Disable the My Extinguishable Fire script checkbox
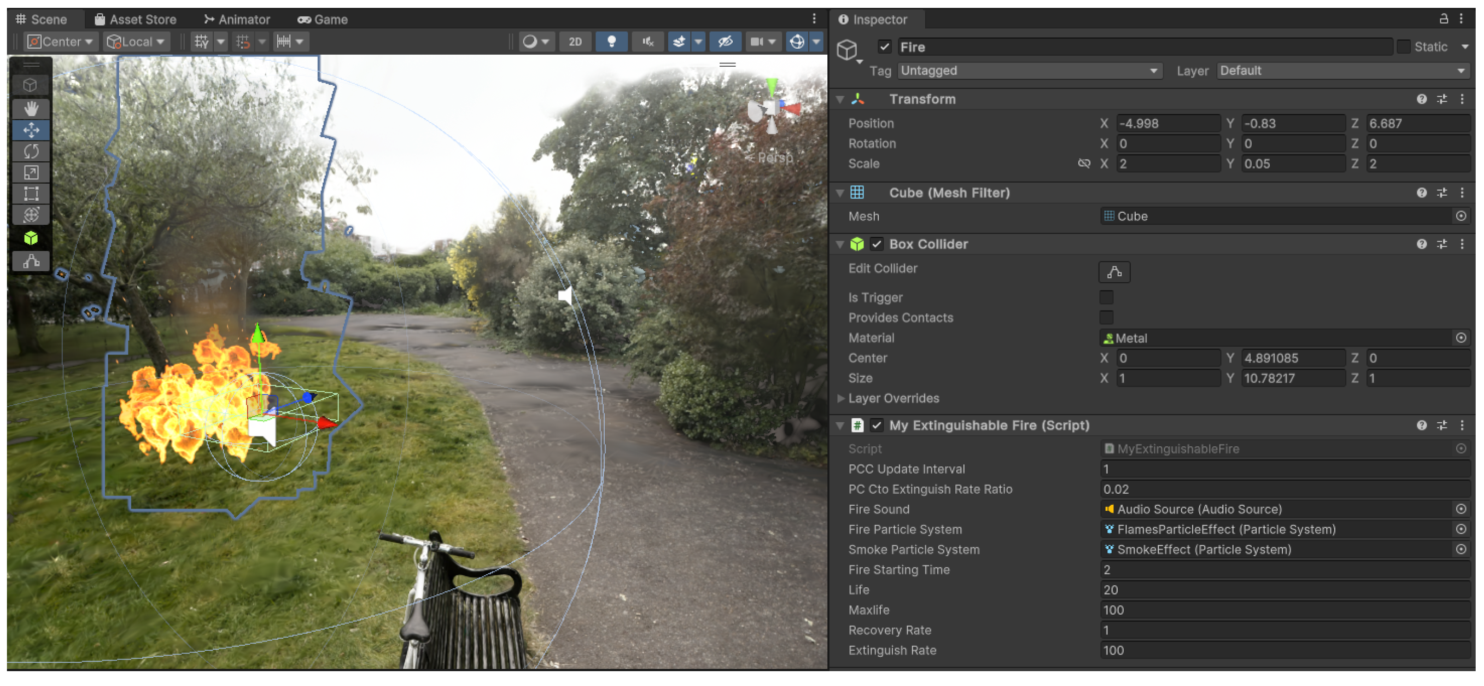 click(876, 425)
